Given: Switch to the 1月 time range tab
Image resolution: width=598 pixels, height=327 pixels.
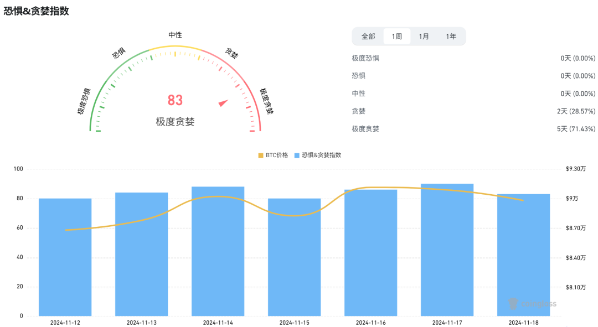Looking at the screenshot, I should pyautogui.click(x=424, y=36).
